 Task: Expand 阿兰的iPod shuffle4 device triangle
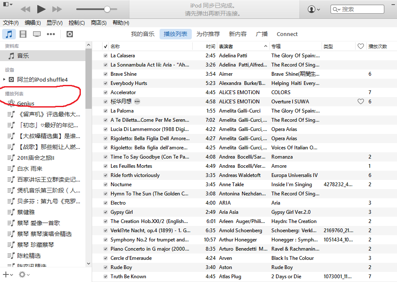(x=4, y=79)
